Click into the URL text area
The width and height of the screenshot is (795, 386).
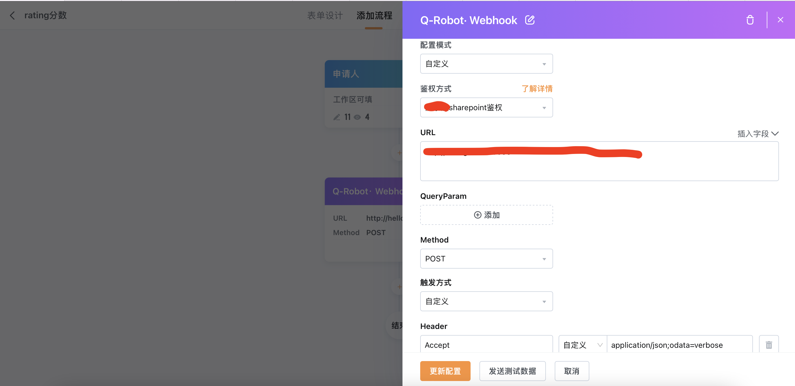tap(599, 161)
